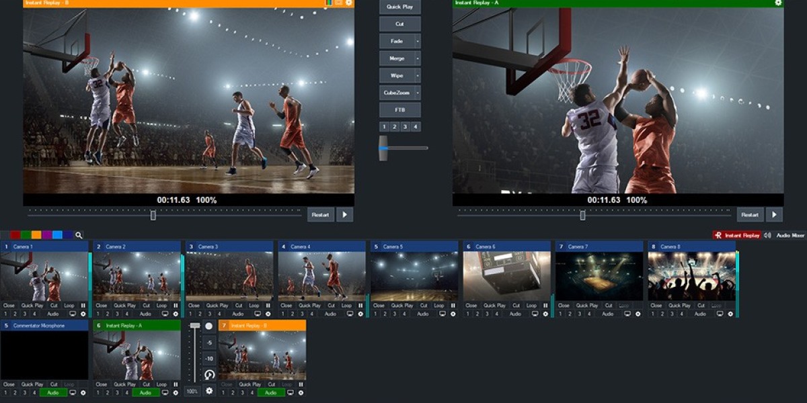Image resolution: width=807 pixels, height=403 pixels.
Task: Open Camera 8 settings gear
Action: [730, 314]
